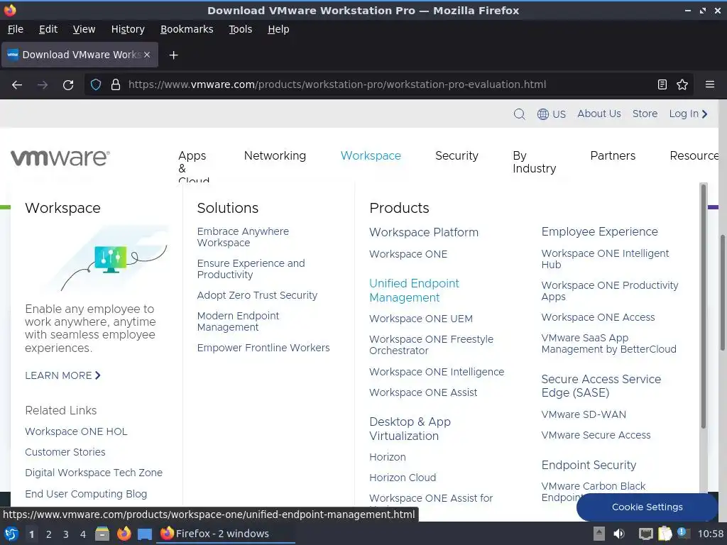Screen dimensions: 727x545
Task: Open the Bookmarks menu
Action: [x=187, y=29]
